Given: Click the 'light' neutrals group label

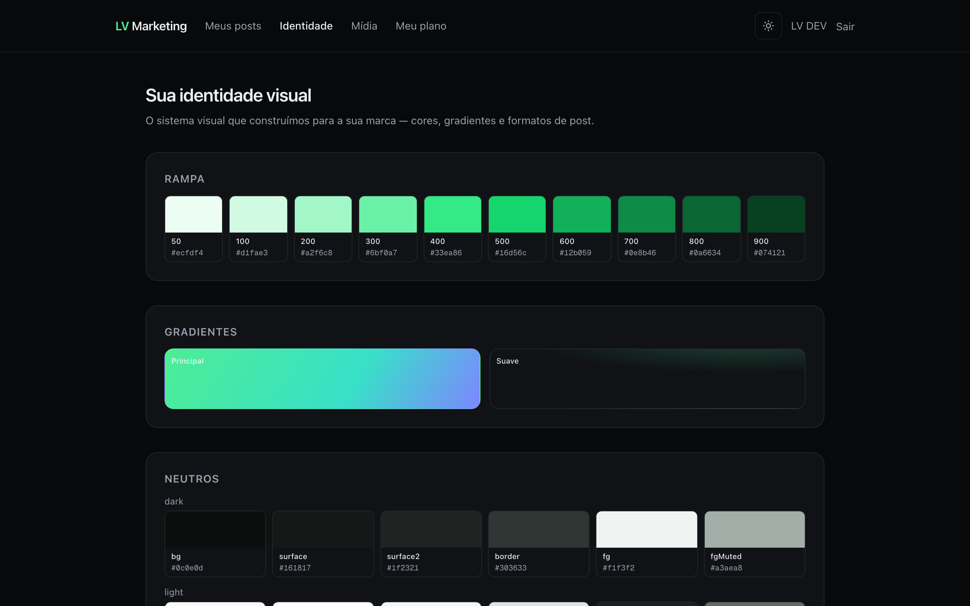Looking at the screenshot, I should click(x=174, y=592).
